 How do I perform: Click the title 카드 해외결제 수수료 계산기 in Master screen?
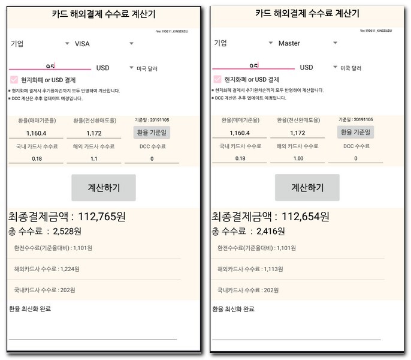pos(307,13)
